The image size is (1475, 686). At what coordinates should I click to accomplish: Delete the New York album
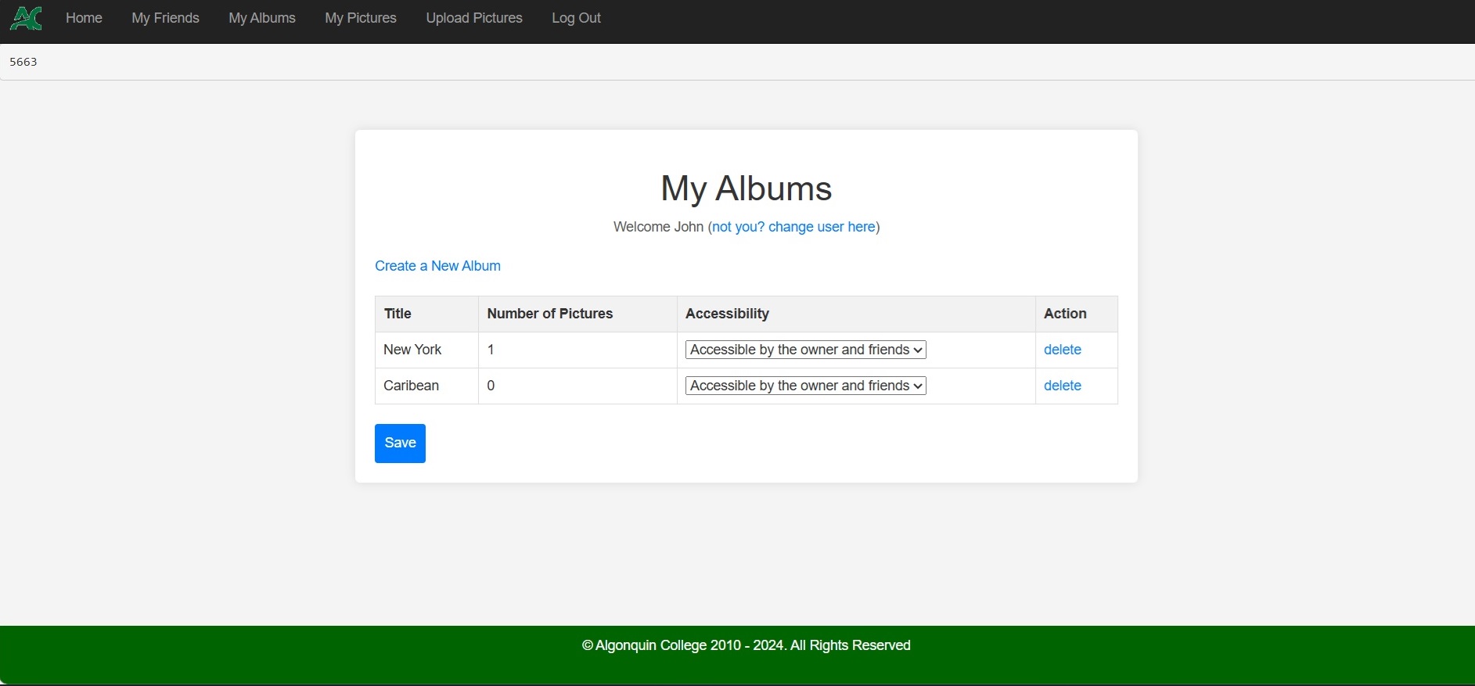1062,350
